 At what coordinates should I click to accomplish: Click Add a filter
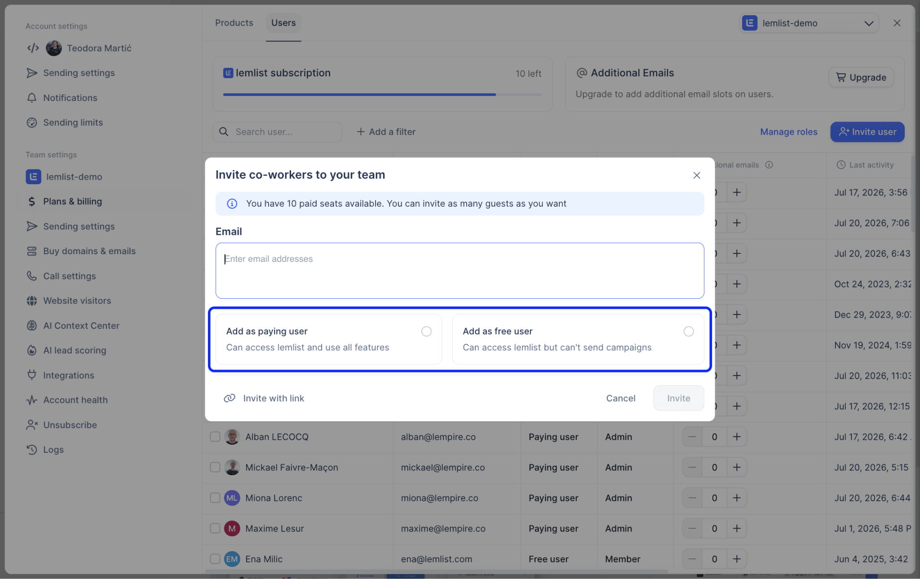coord(386,132)
